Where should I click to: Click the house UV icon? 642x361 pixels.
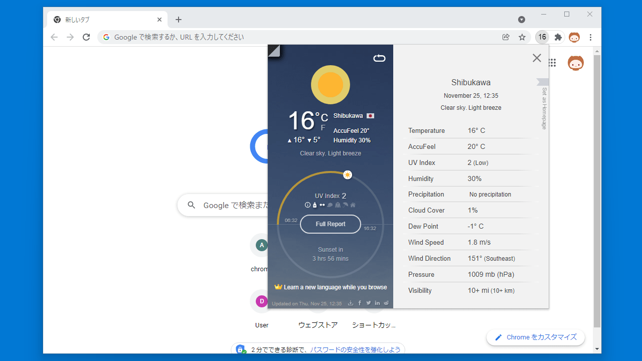pos(353,205)
